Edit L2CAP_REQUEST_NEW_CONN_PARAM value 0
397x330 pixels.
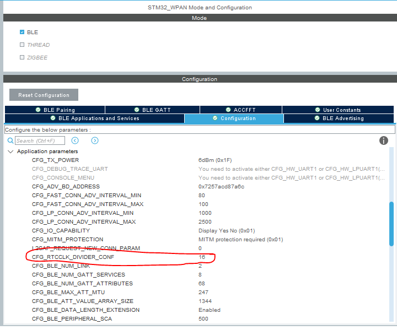[x=200, y=248]
